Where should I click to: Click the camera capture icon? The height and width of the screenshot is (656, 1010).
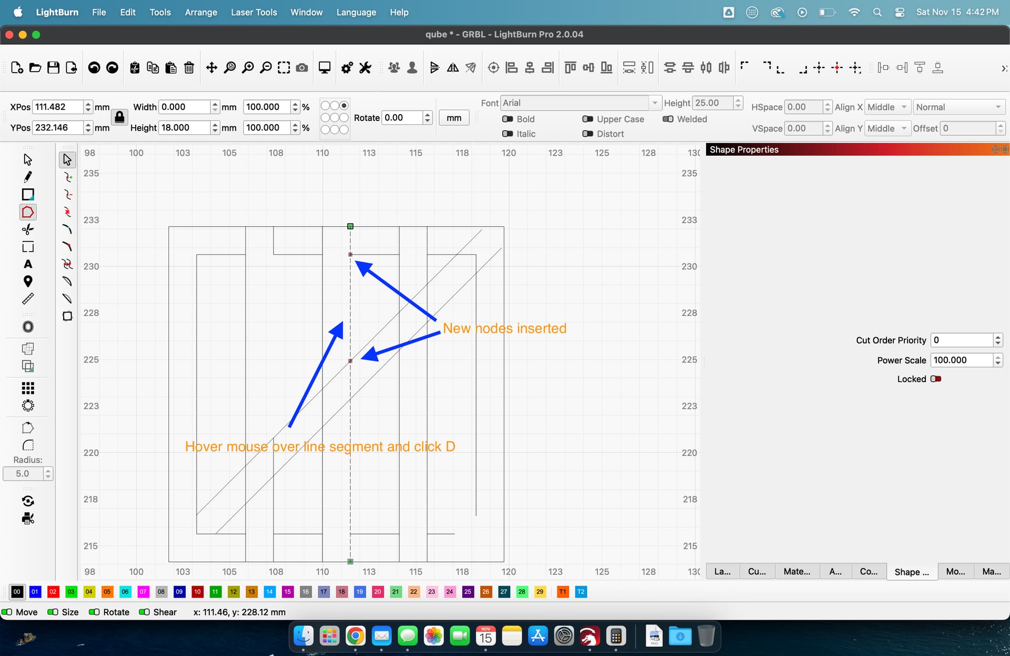tap(302, 68)
